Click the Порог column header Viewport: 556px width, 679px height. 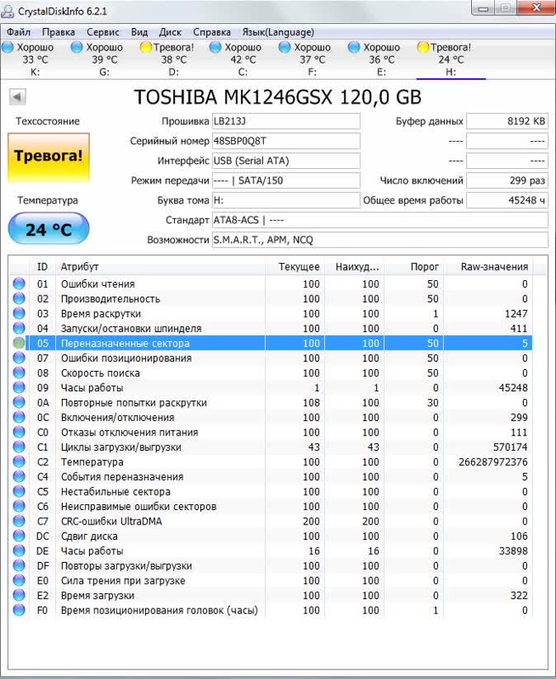[414, 267]
